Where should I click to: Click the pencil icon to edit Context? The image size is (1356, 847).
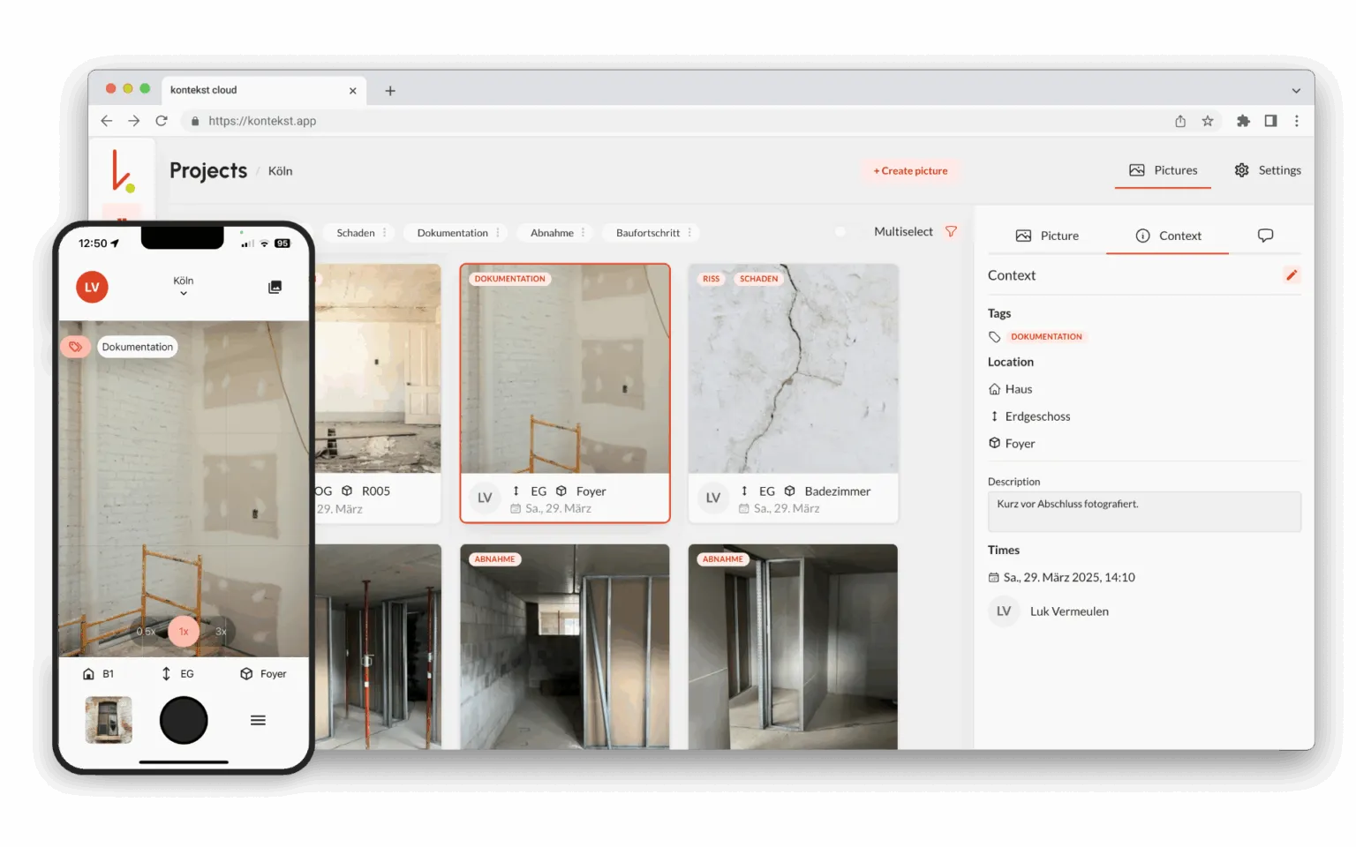pos(1292,274)
